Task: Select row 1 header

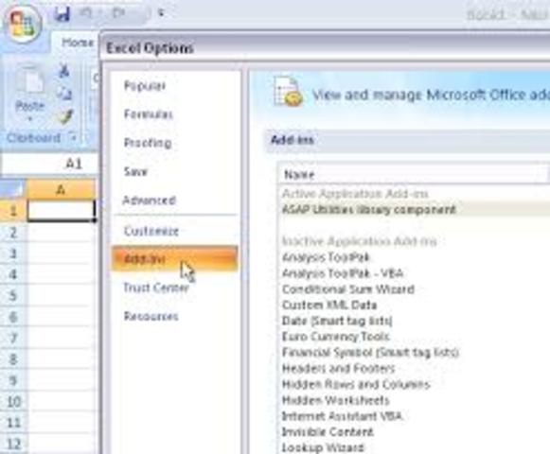Action: pyautogui.click(x=13, y=211)
